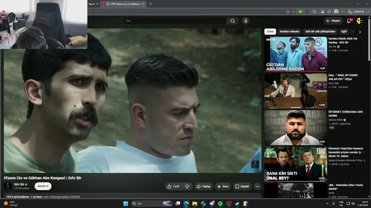
Task: Open Spotify from the taskbar
Action: tap(220, 204)
